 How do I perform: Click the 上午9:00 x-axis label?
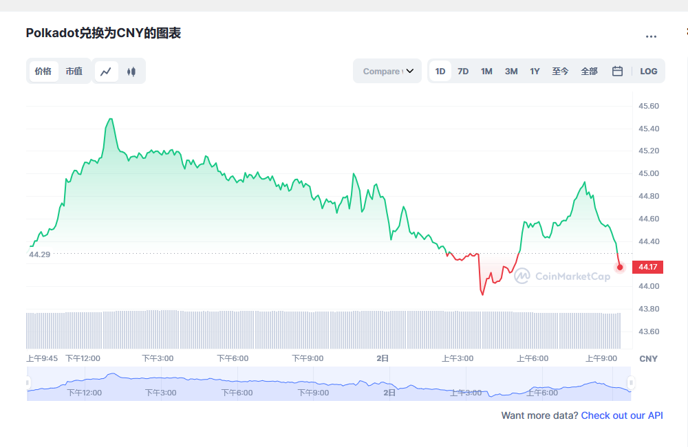(x=601, y=358)
